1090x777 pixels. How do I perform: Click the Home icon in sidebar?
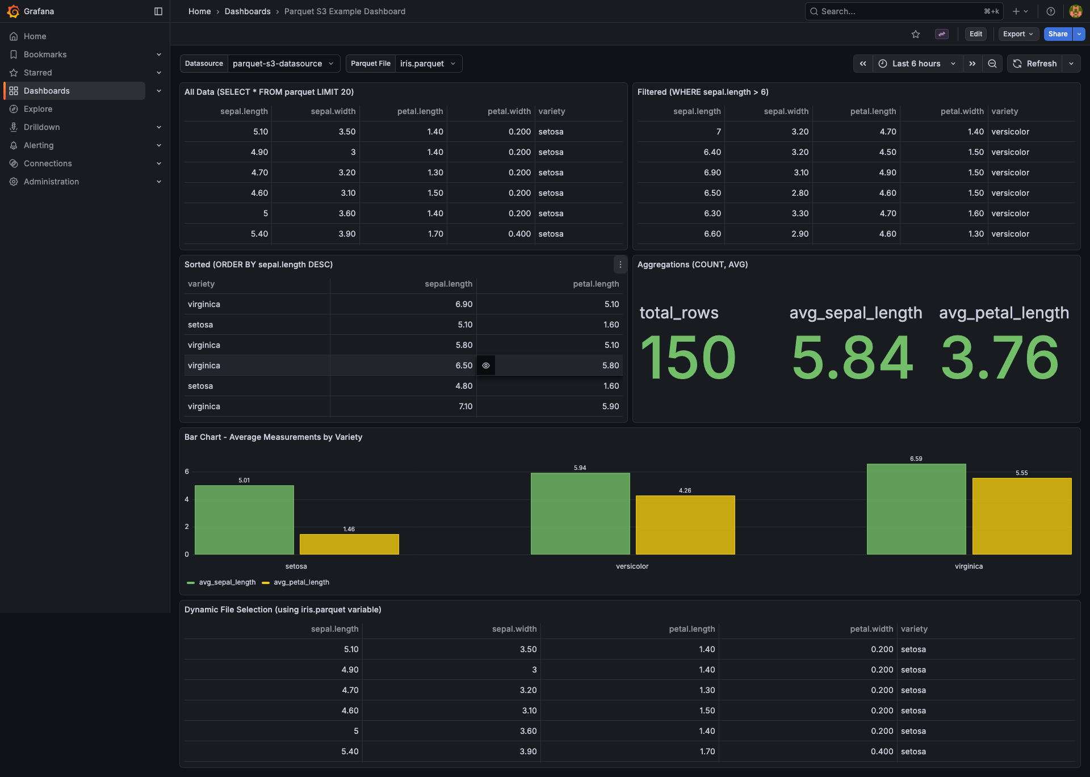pos(14,36)
